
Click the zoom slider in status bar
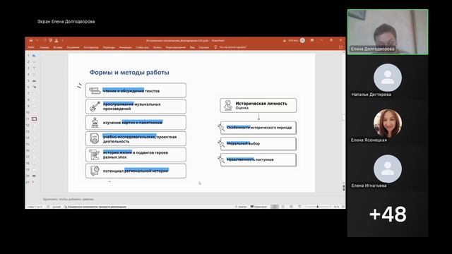(x=318, y=207)
